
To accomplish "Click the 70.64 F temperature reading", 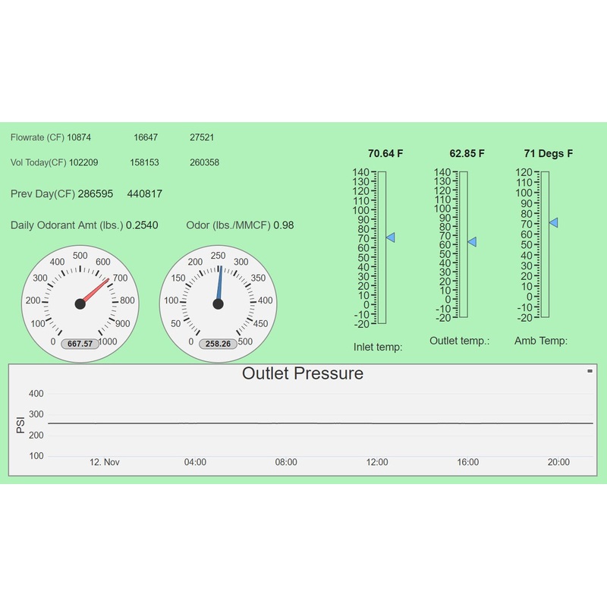I will (x=385, y=153).
